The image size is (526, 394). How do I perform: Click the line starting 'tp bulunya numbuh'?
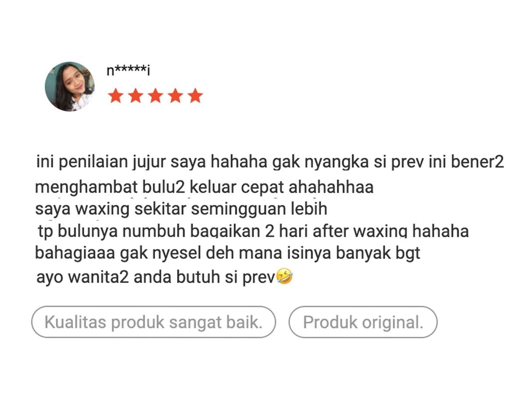[253, 231]
